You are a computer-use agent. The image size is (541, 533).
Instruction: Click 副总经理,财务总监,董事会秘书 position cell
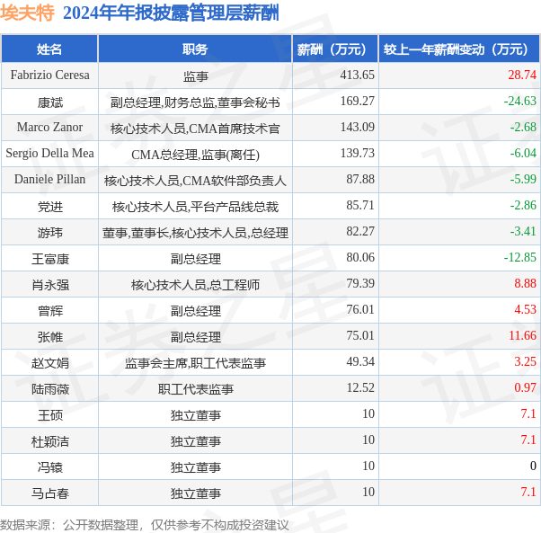coord(195,102)
